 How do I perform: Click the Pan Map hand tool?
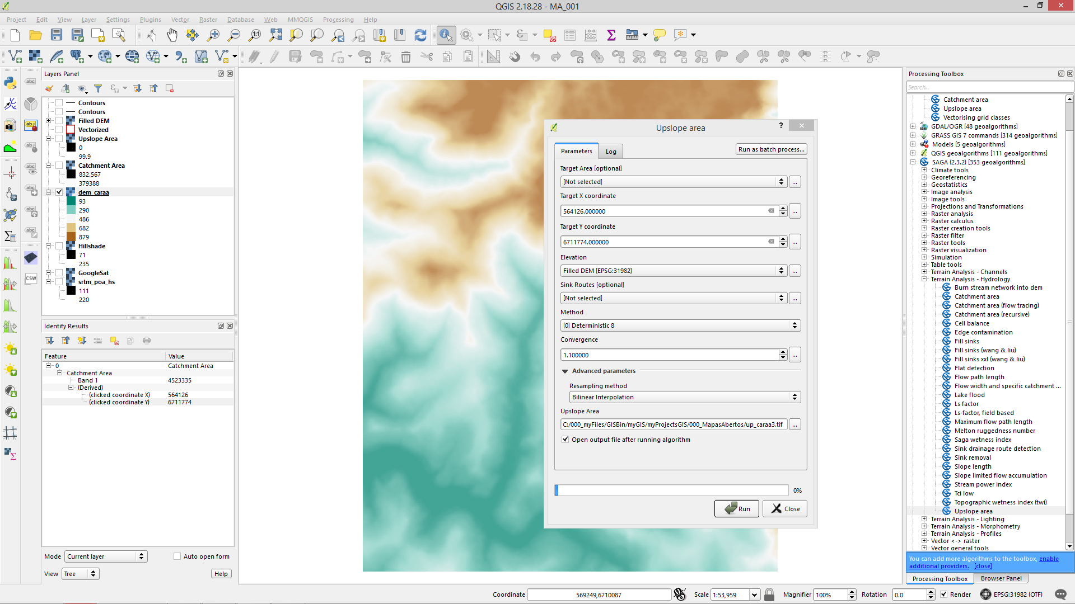[x=172, y=35]
